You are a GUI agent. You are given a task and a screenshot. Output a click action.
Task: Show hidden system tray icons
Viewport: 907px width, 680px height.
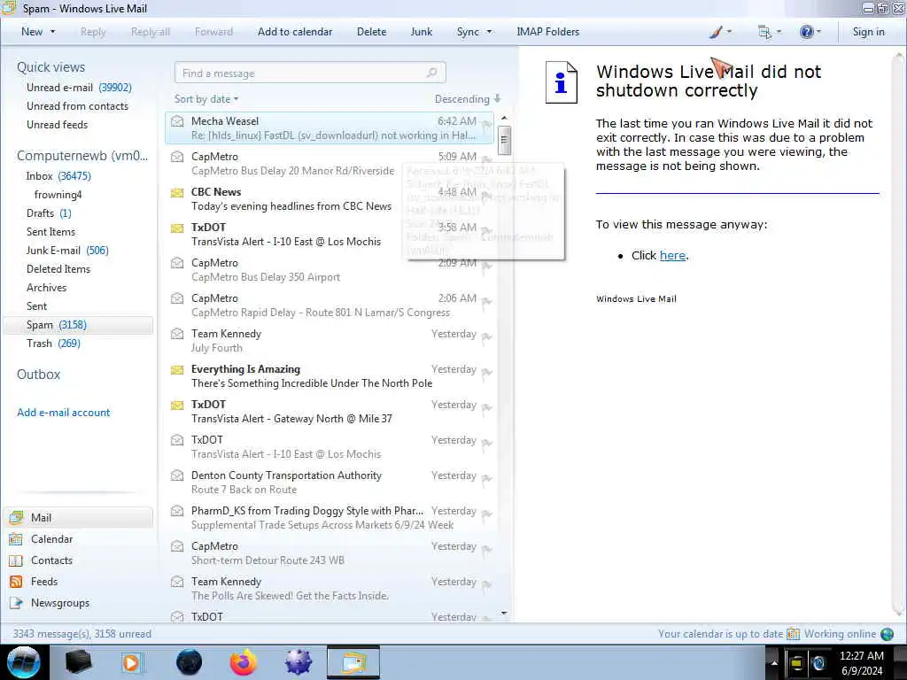(774, 662)
